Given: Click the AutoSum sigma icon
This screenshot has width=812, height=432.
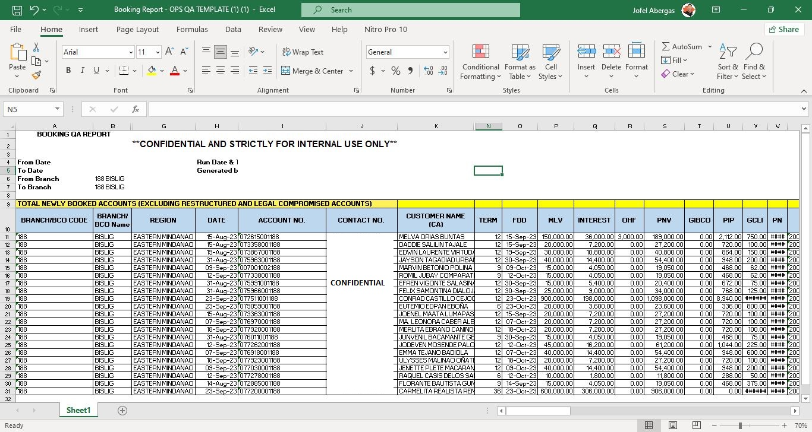Looking at the screenshot, I should [666, 46].
